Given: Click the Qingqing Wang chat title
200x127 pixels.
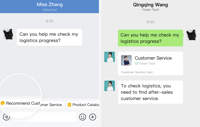Looking at the screenshot, I should tap(150, 5).
